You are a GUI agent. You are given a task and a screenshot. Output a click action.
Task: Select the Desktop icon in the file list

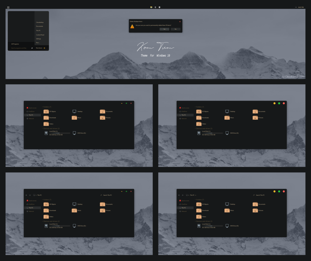coord(74,111)
